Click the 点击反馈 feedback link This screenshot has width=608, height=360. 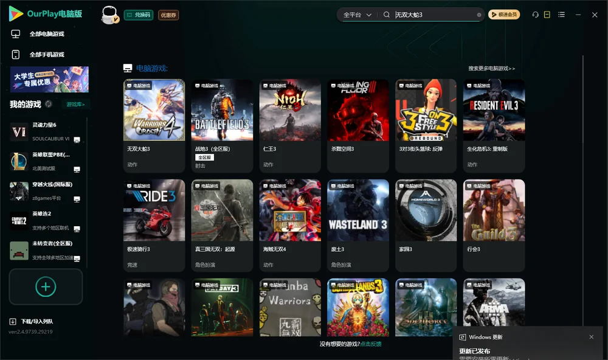tap(371, 344)
